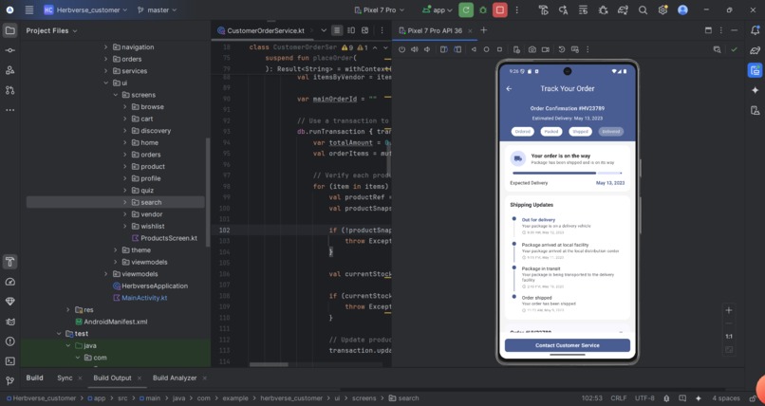Click emulator Back navigation triangle
This screenshot has height=406, width=765.
pos(474,49)
